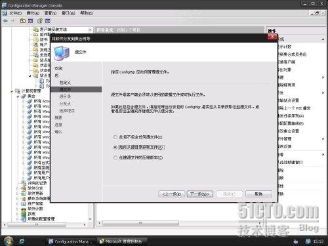Click the 上一步 button

click(x=172, y=194)
